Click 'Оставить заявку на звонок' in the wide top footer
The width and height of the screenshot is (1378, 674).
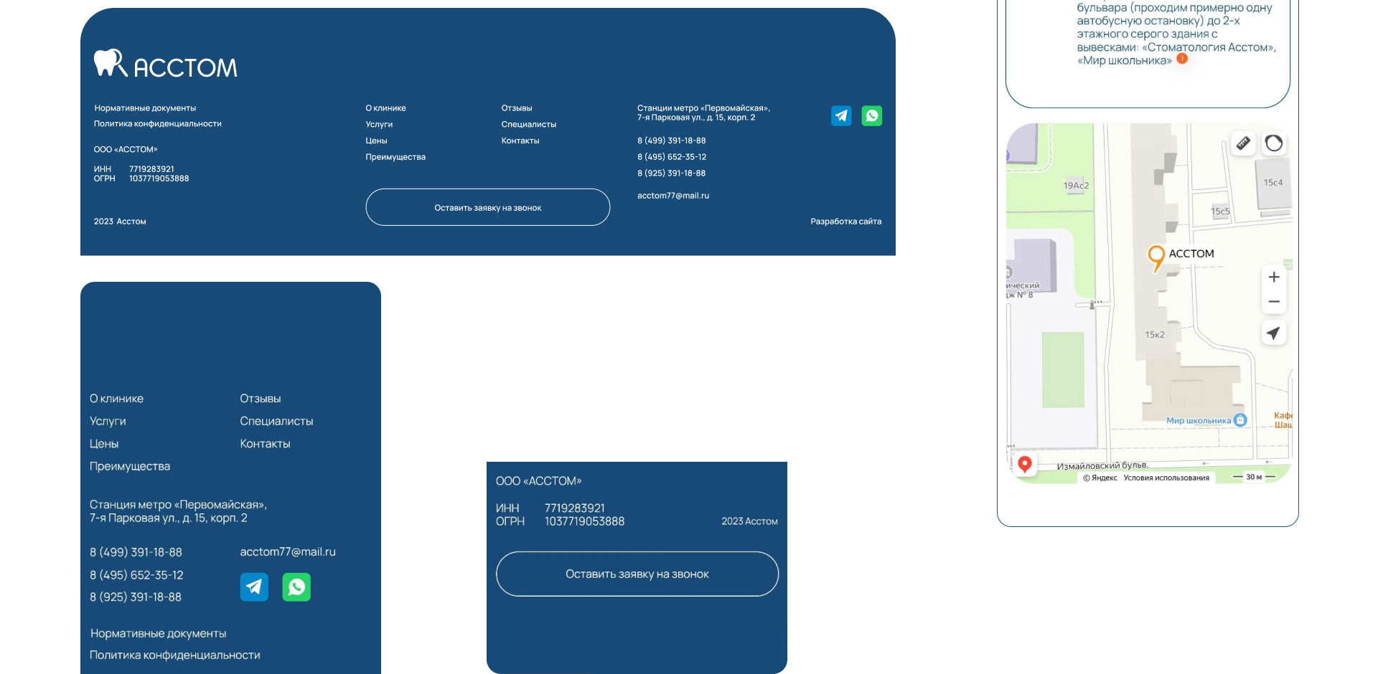(488, 207)
